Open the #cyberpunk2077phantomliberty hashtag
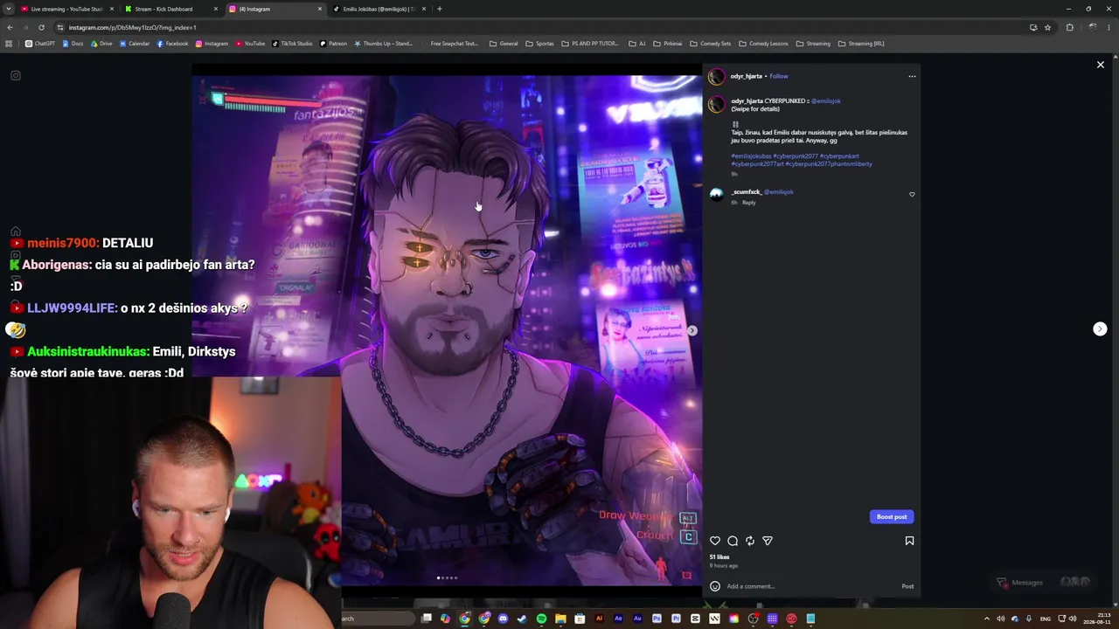This screenshot has width=1119, height=629. point(829,164)
